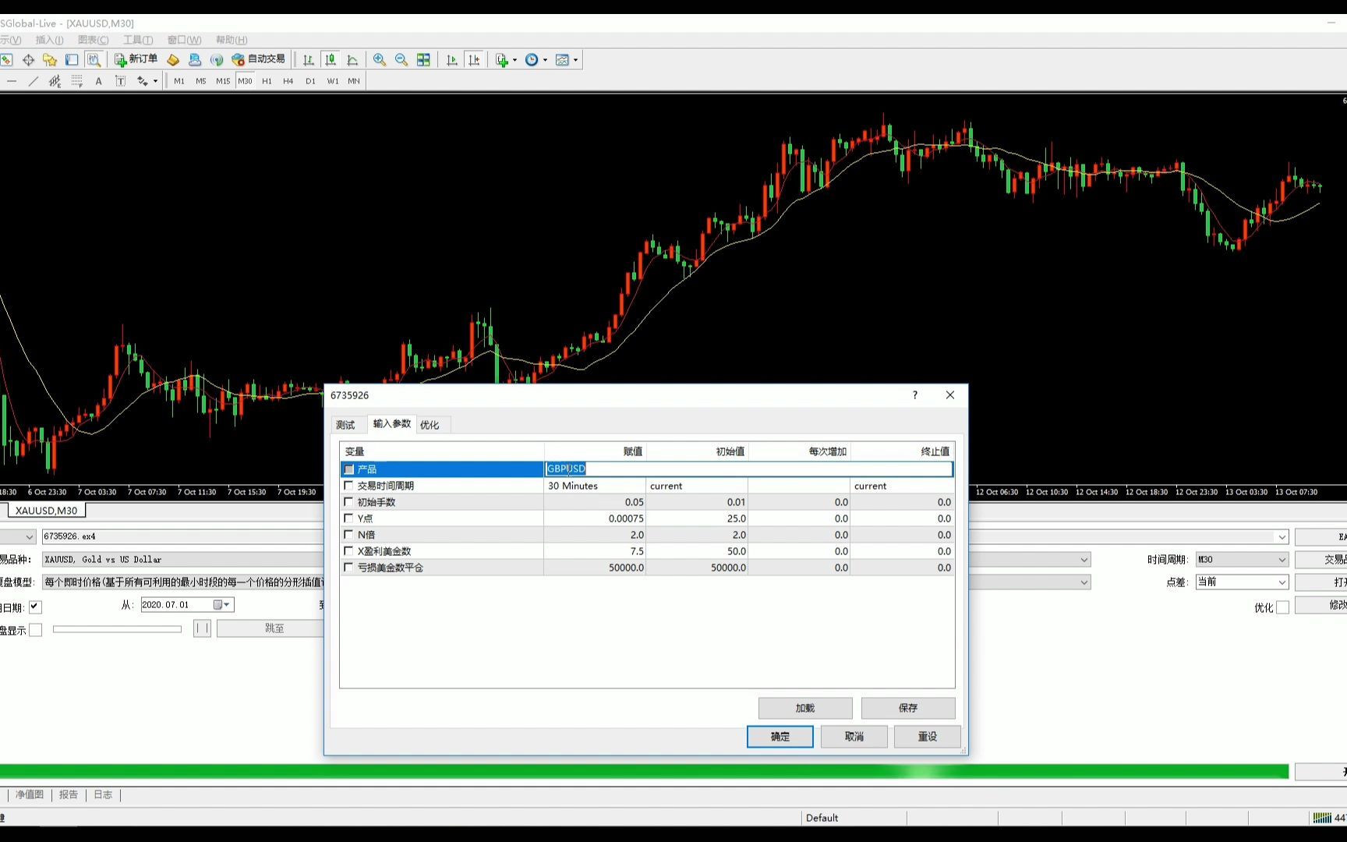
Task: Click the 确定 button
Action: point(780,737)
